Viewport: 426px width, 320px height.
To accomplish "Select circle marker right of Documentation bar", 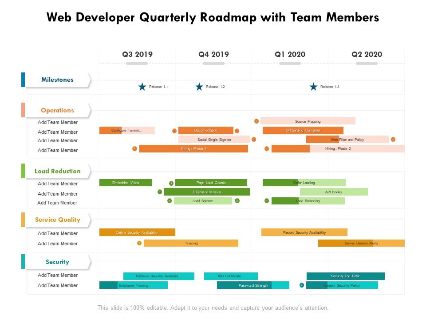I will coord(237,131).
